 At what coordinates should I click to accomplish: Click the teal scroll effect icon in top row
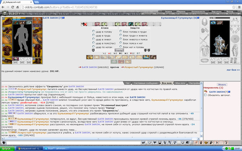tap(131, 24)
